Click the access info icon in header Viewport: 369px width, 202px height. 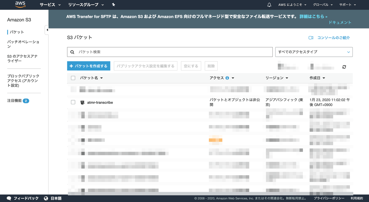pos(227,78)
